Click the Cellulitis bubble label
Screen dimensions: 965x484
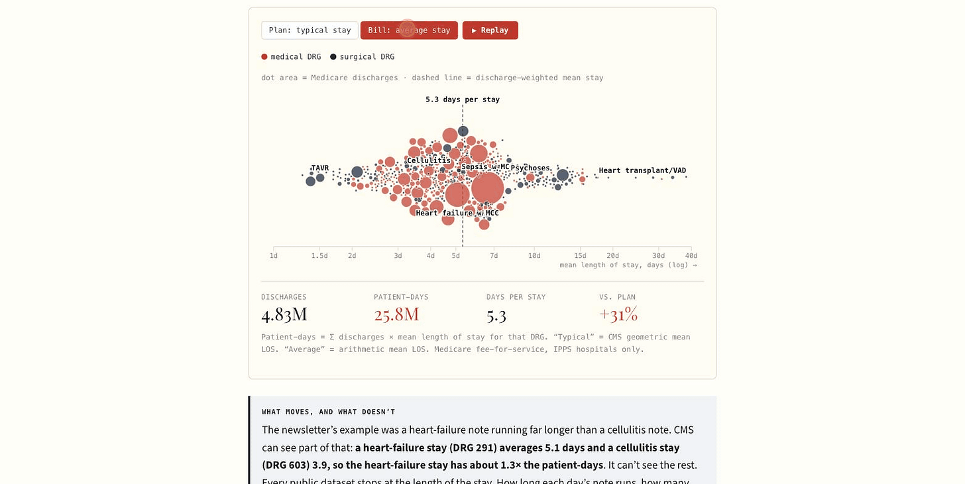coord(429,160)
